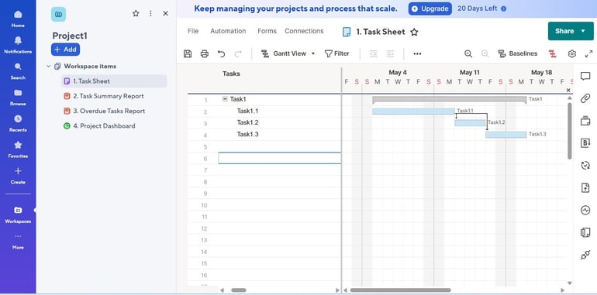
Task: Open the Connections menu
Action: (304, 31)
